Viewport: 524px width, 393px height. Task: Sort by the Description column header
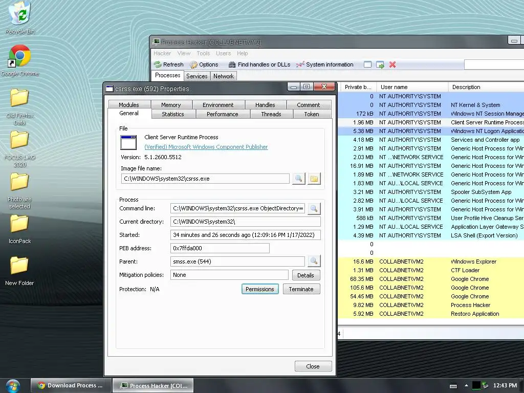click(x=486, y=87)
